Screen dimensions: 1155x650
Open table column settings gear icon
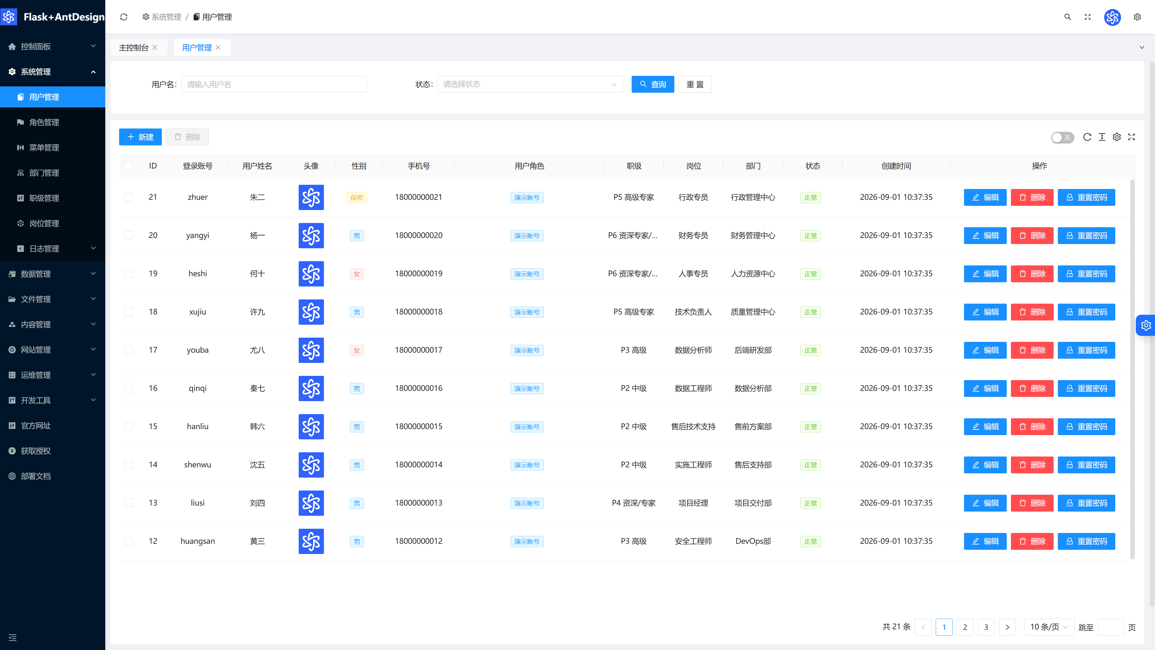click(x=1117, y=137)
